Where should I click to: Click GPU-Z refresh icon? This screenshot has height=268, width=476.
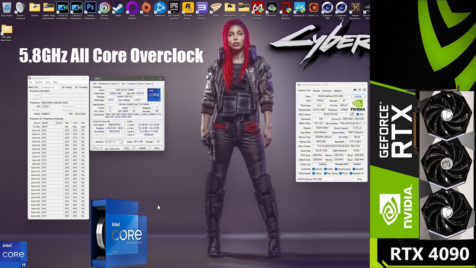click(360, 90)
